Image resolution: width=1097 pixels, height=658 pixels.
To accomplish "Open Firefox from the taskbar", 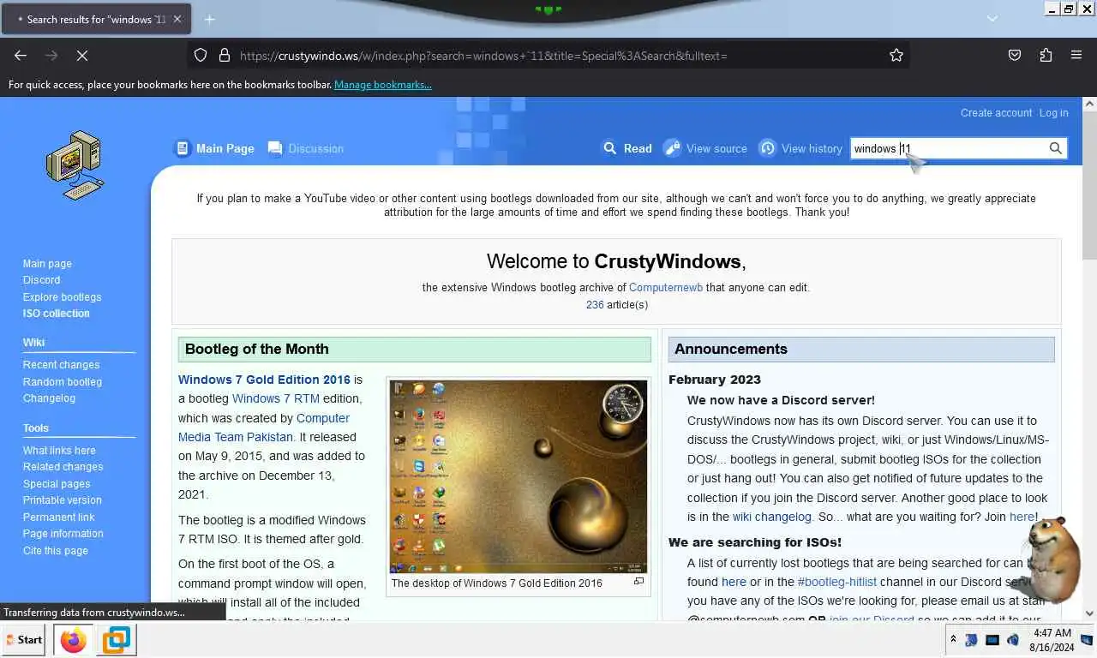I will click(x=74, y=640).
